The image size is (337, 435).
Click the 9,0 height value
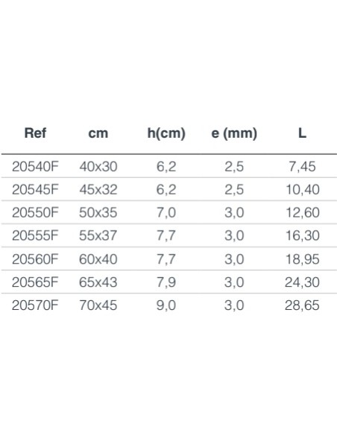coord(166,305)
